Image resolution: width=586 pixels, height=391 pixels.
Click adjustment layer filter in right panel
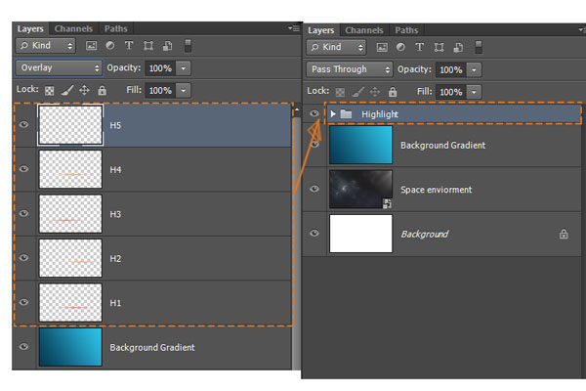click(400, 47)
